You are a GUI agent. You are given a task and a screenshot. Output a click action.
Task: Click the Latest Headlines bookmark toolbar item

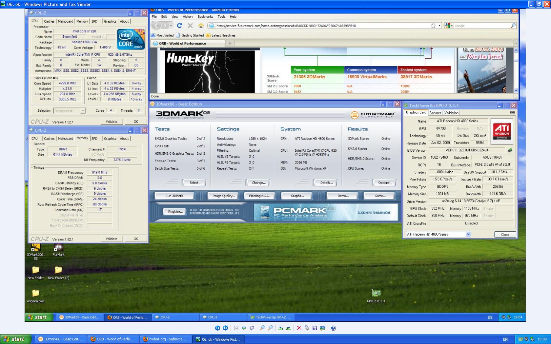click(x=221, y=35)
